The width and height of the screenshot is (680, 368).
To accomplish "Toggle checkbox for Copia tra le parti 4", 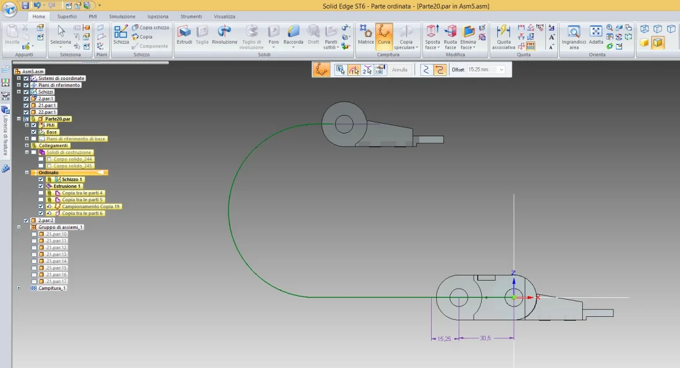I will click(41, 193).
